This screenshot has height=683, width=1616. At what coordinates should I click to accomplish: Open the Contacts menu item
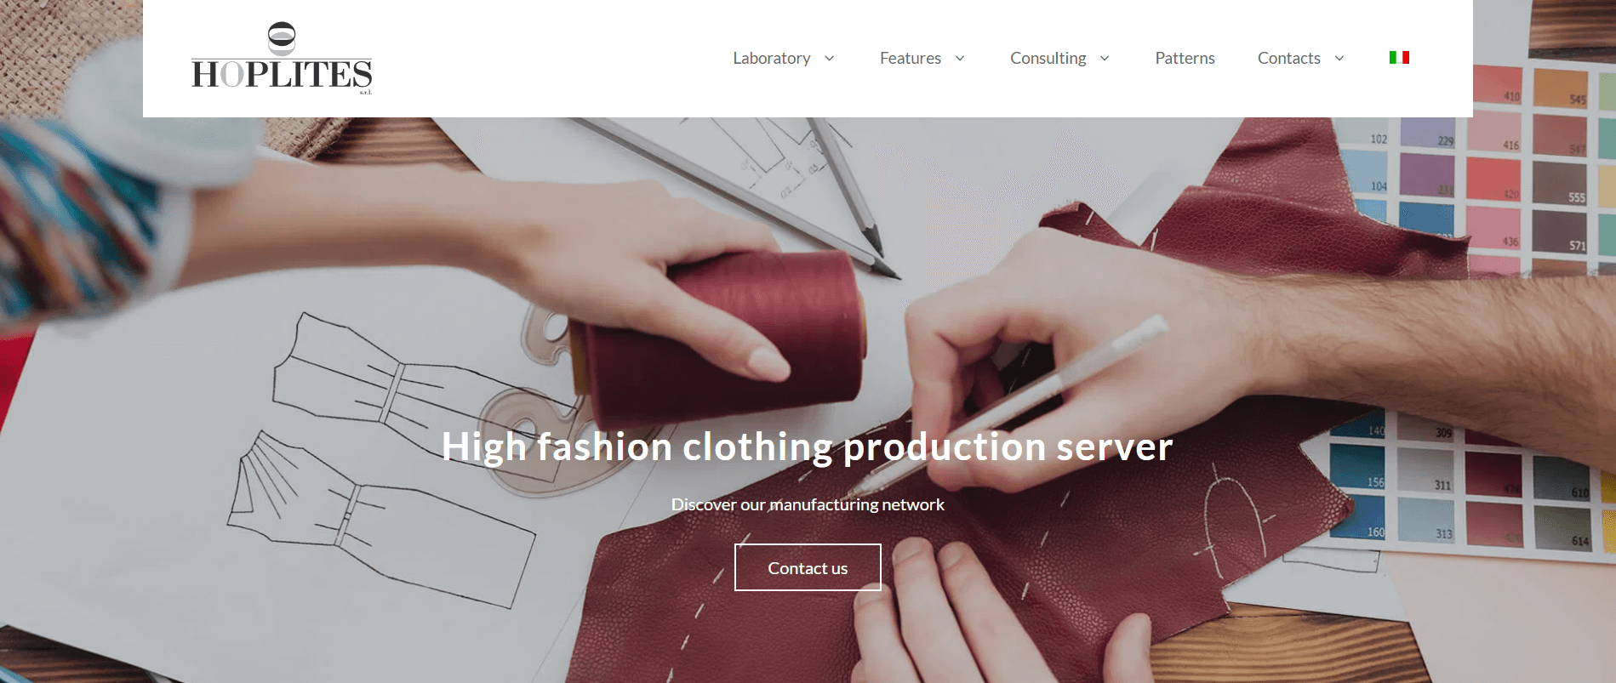(x=1289, y=58)
